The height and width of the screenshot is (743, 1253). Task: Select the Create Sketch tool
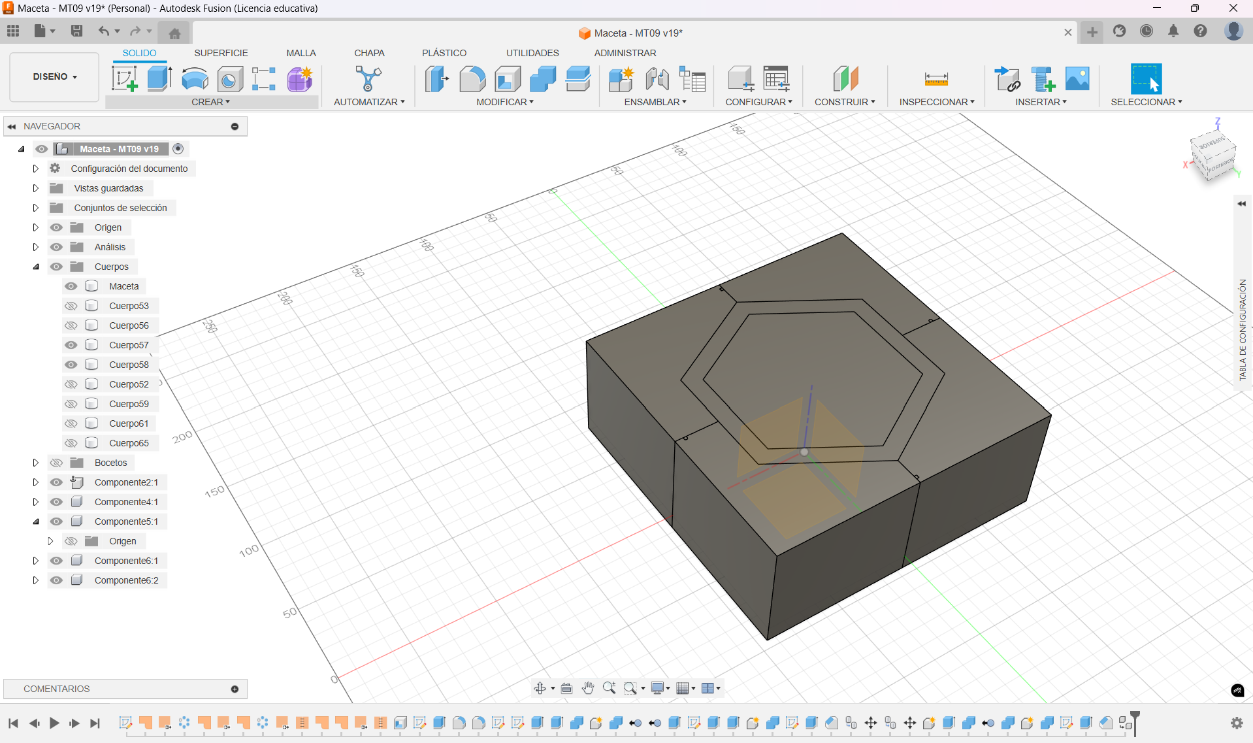124,79
